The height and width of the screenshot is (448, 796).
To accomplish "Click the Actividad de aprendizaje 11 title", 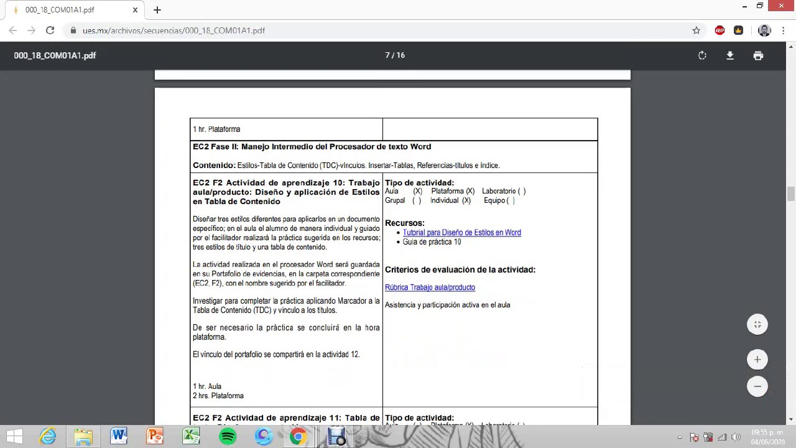I will (286, 418).
